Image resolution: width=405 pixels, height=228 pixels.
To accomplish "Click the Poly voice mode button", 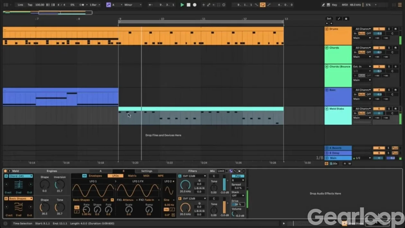I will pyautogui.click(x=238, y=176).
